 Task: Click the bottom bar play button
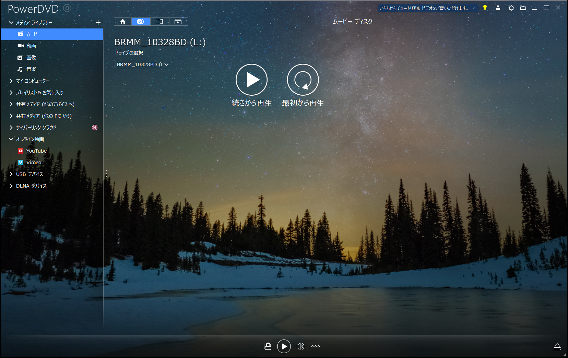pyautogui.click(x=284, y=346)
